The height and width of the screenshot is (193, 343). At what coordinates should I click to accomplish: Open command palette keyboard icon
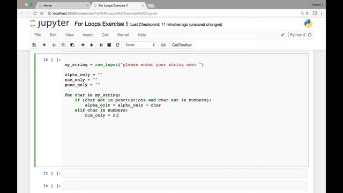point(163,45)
